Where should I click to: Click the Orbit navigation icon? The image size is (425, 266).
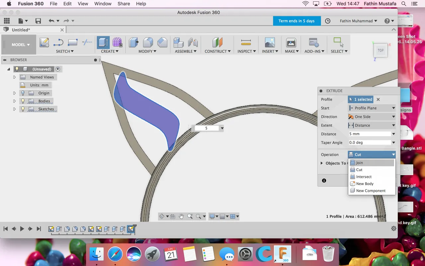[162, 216]
